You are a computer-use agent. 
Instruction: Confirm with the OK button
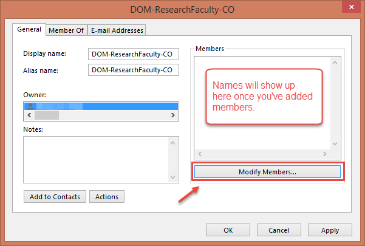228,230
